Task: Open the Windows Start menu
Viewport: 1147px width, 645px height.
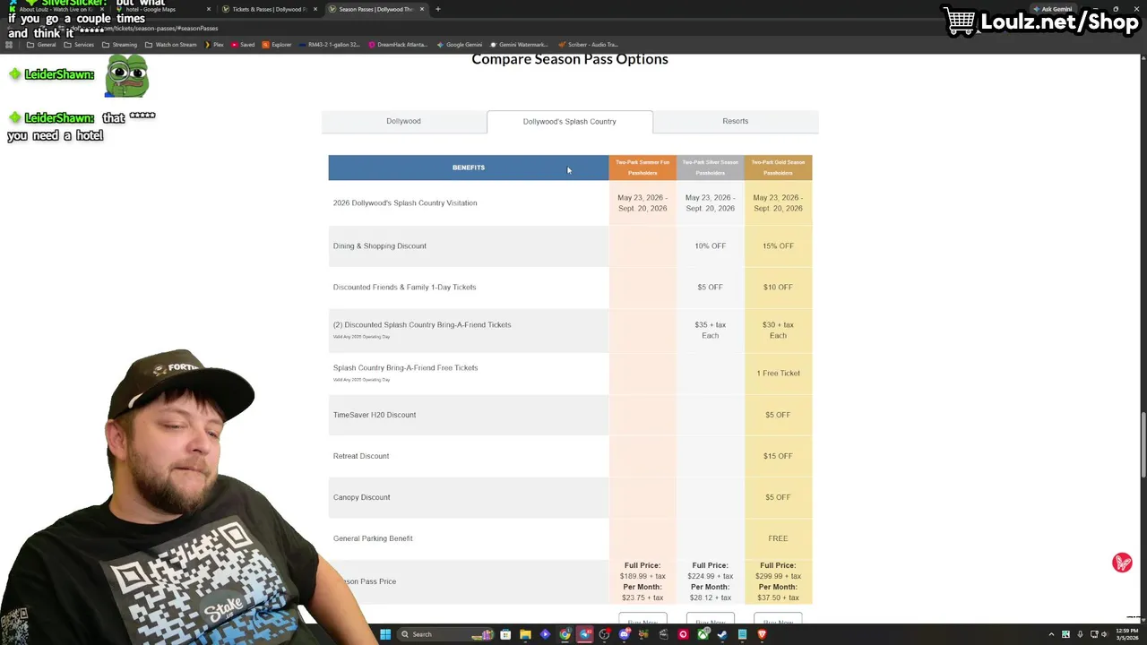Action: tap(385, 634)
